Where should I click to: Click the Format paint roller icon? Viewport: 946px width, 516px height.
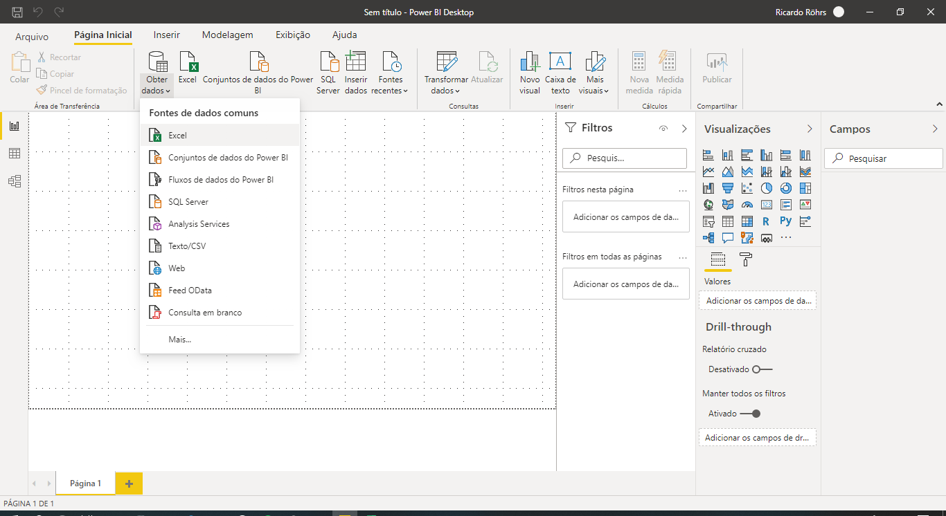pyautogui.click(x=746, y=259)
